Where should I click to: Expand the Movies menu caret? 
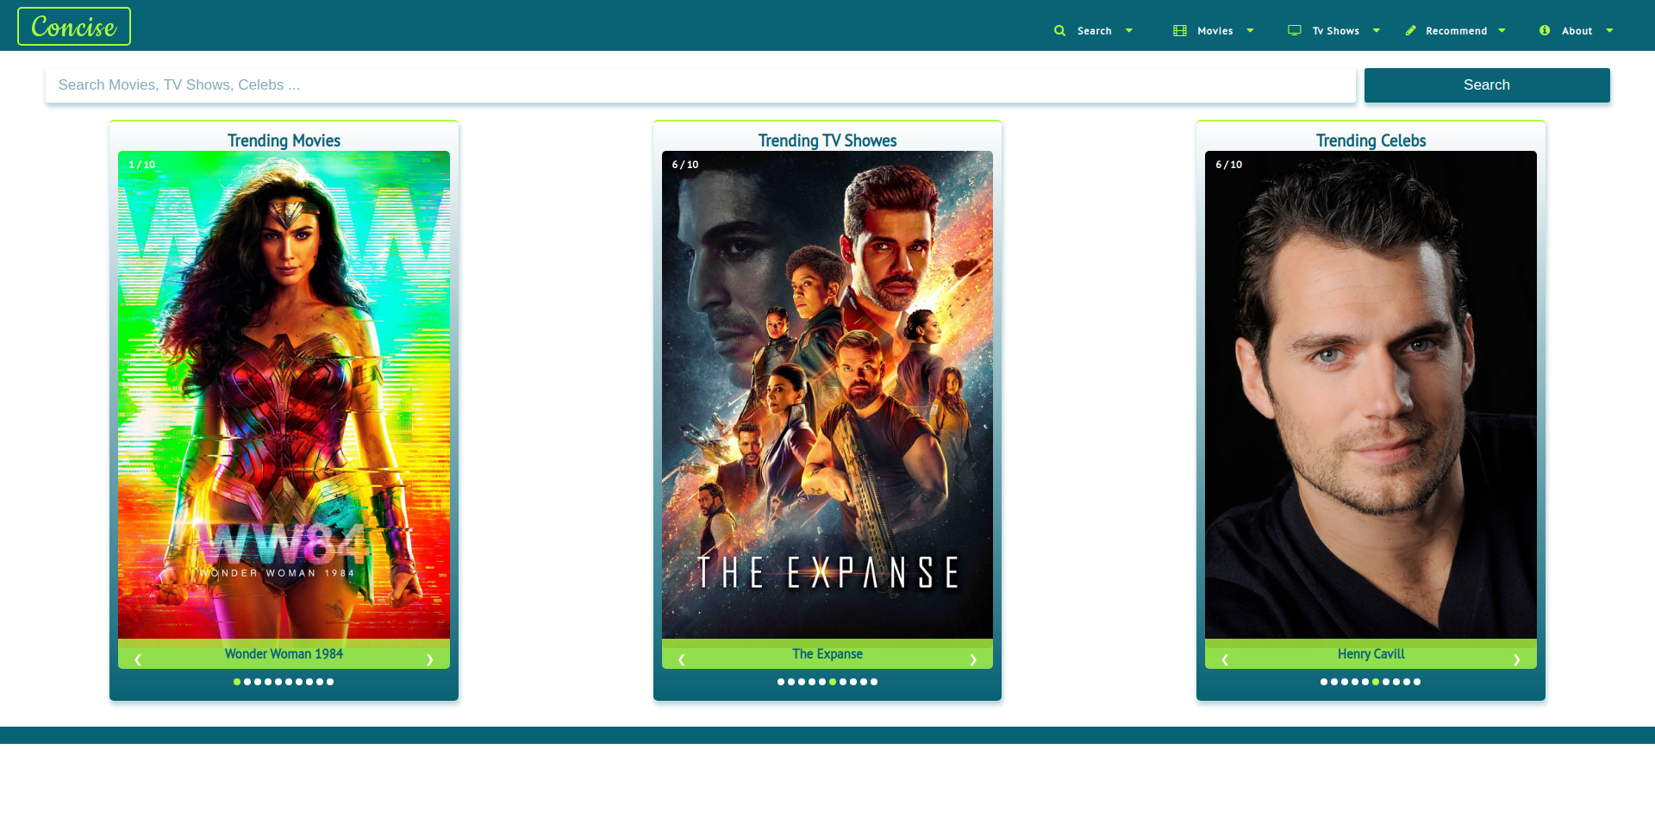(x=1250, y=30)
